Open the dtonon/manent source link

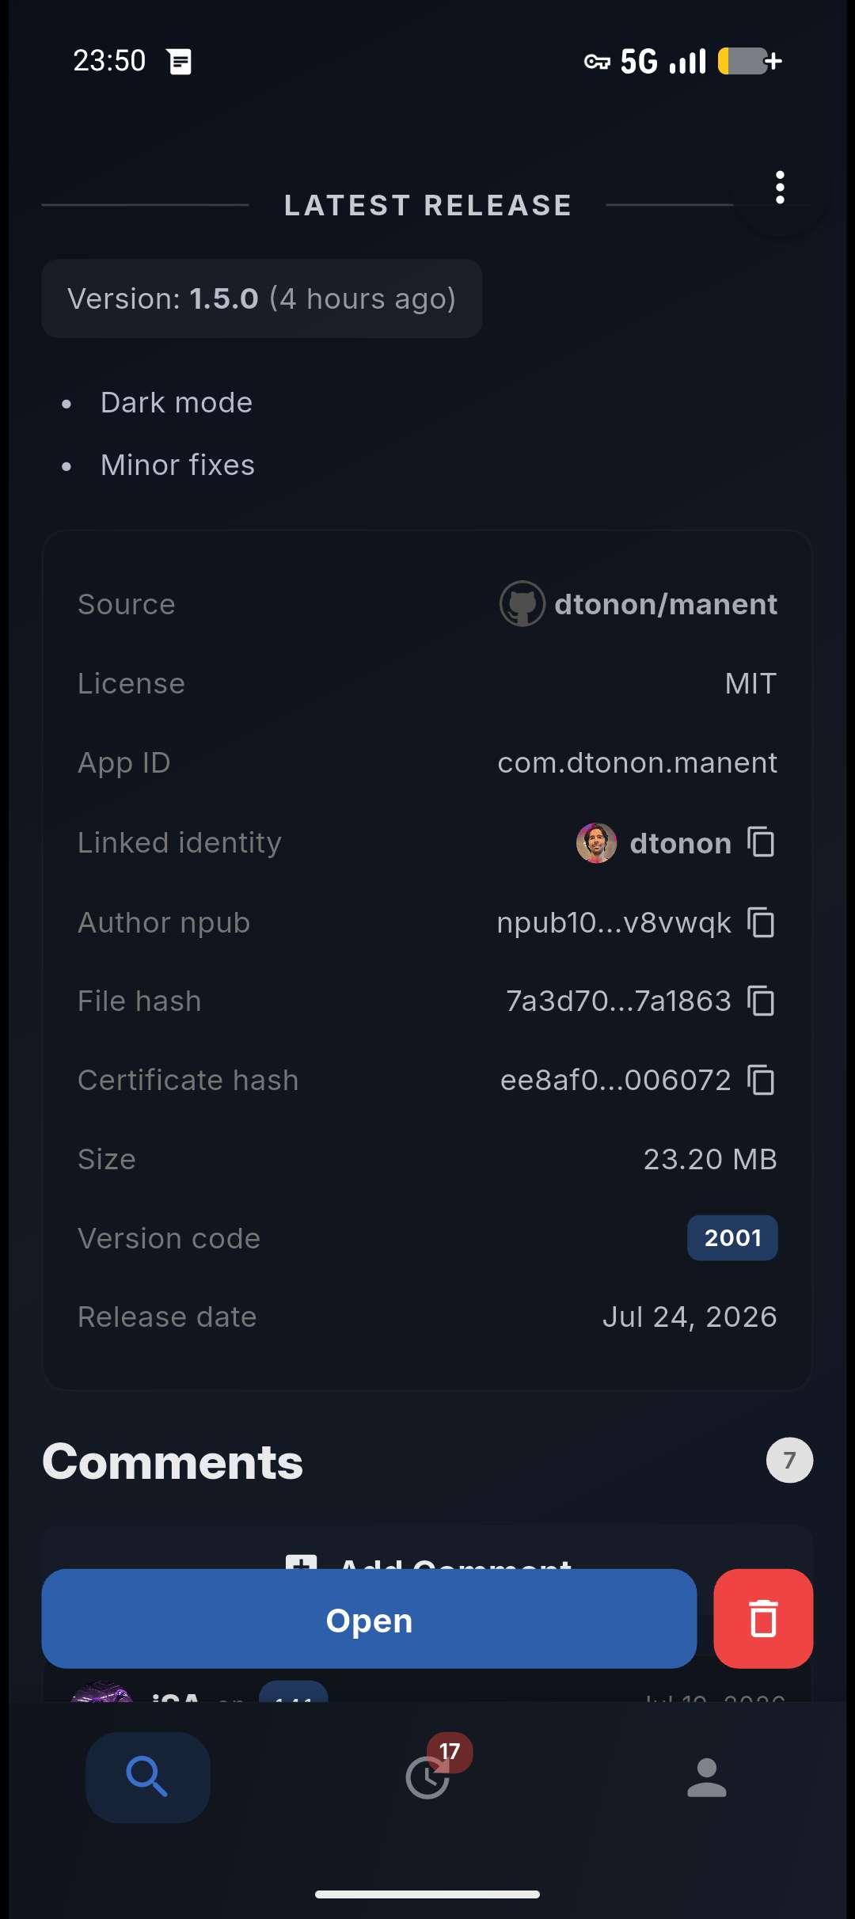pyautogui.click(x=666, y=604)
